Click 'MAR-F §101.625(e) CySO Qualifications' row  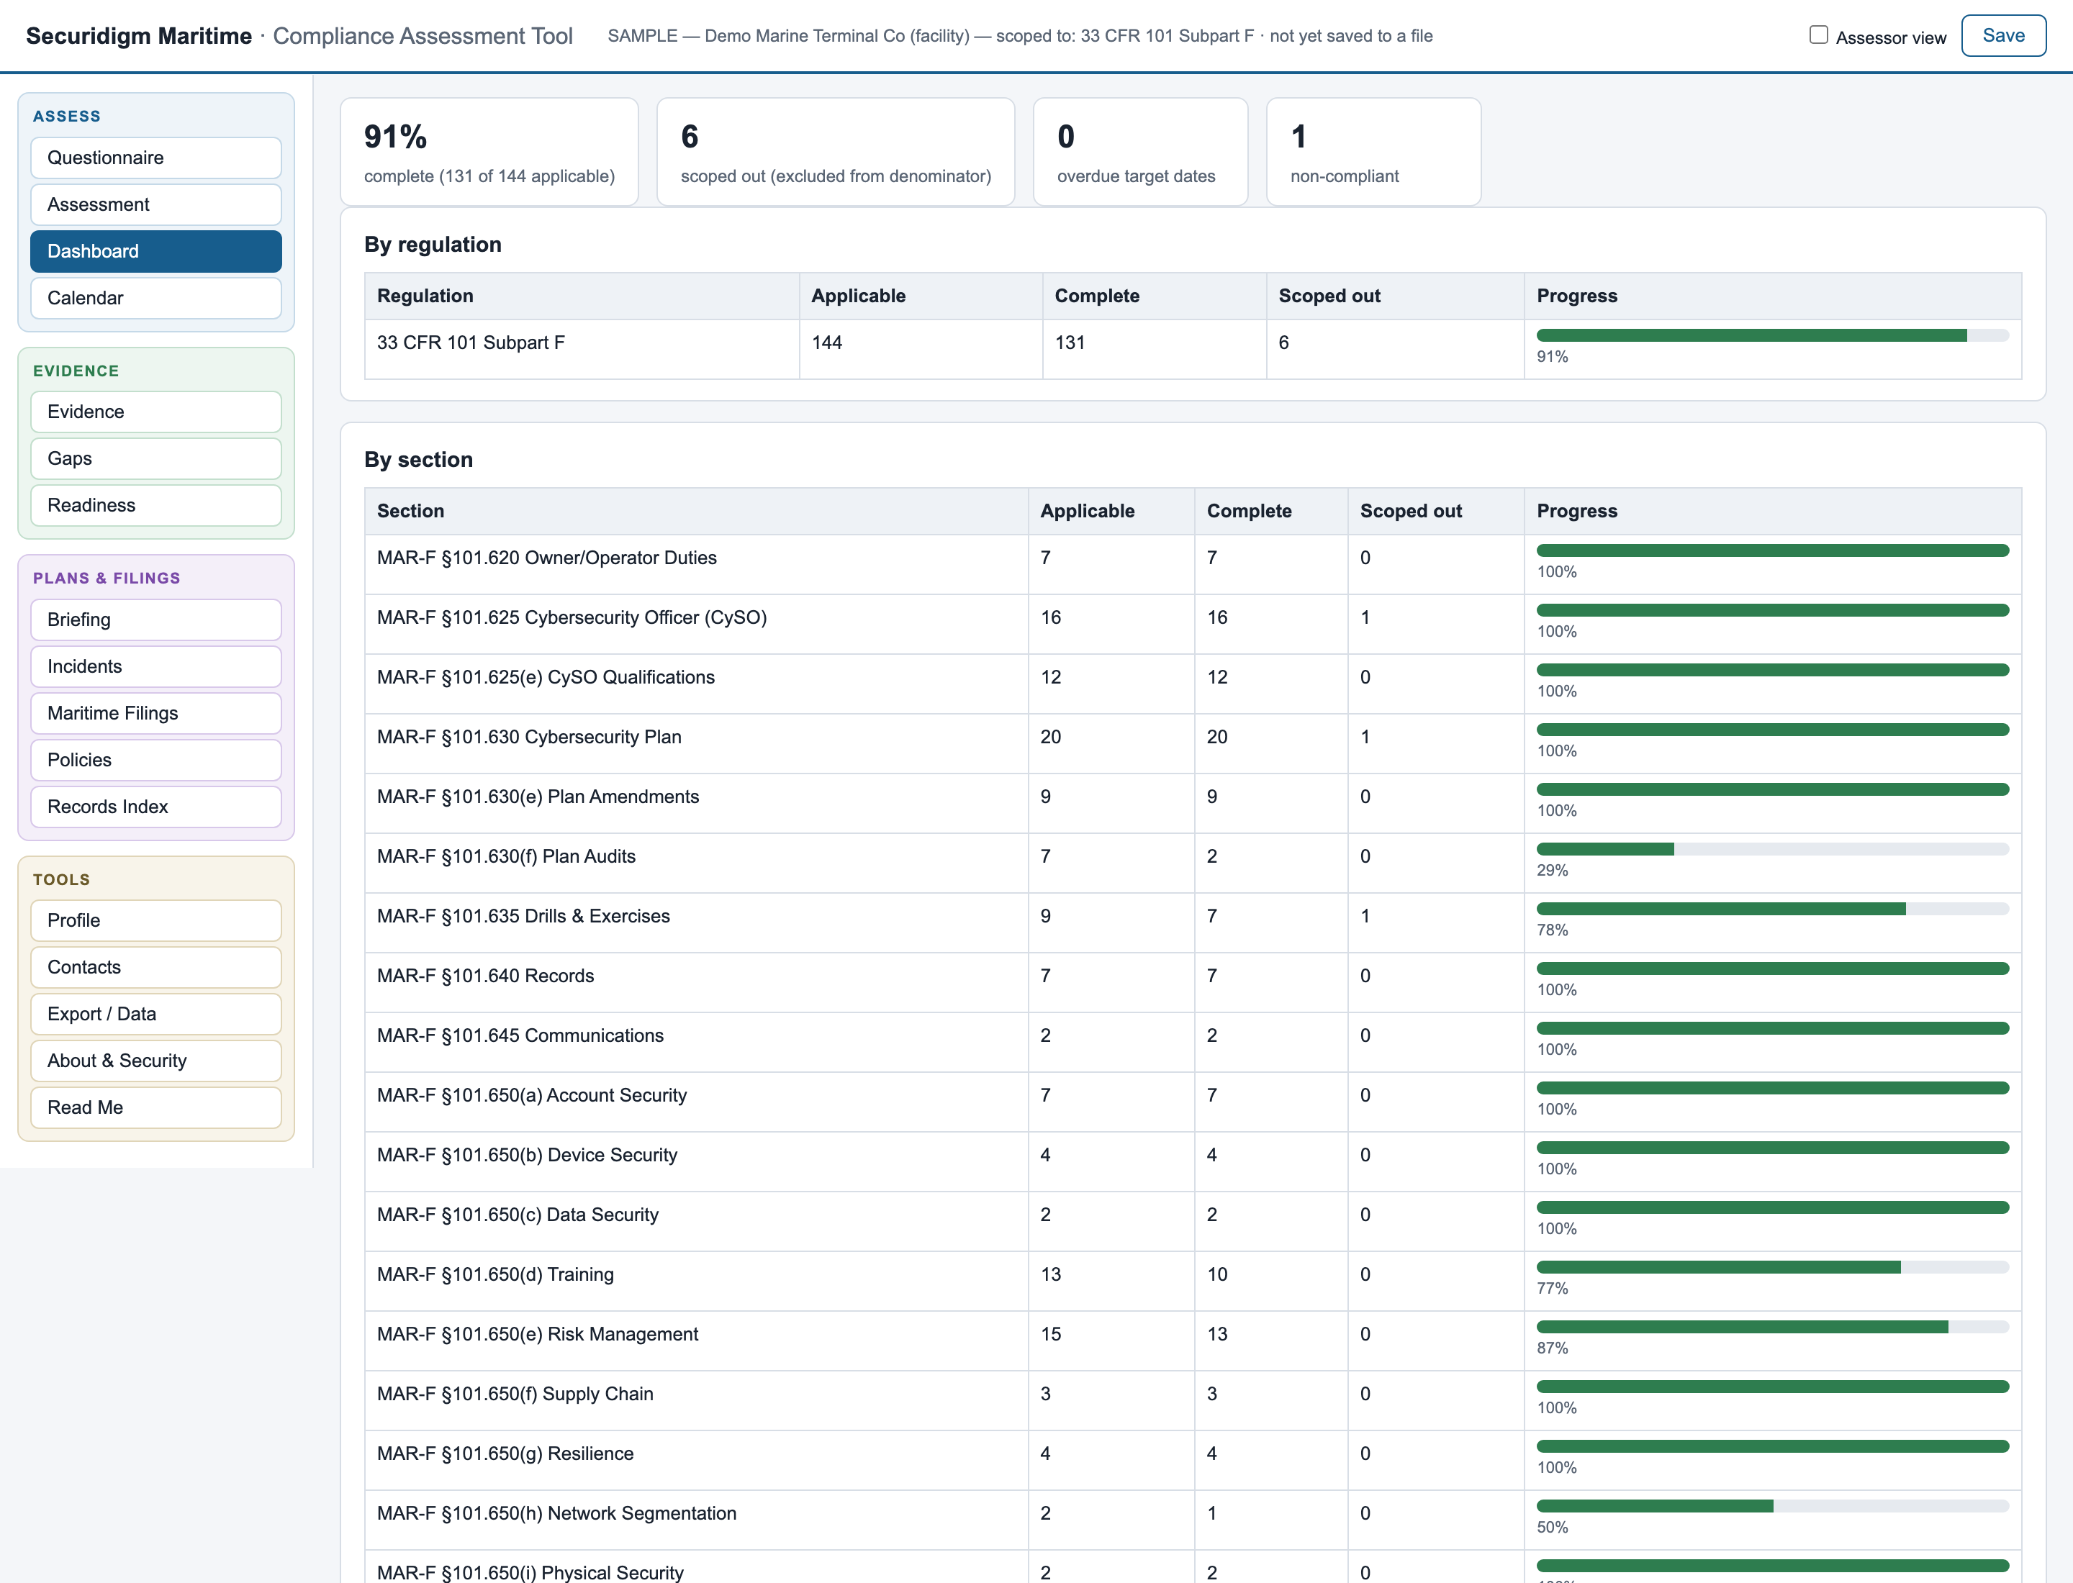[1193, 684]
